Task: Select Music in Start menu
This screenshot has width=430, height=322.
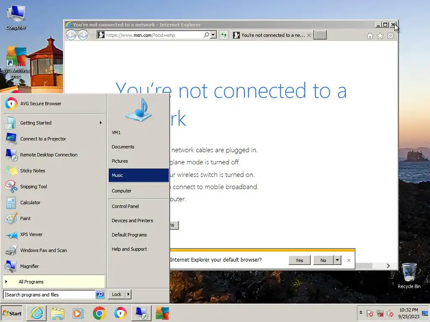Action: point(139,175)
